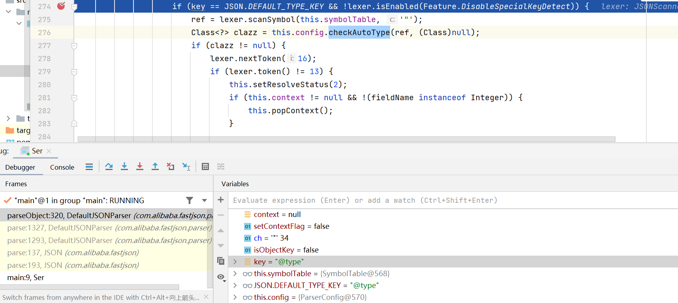Select frame main:9, Ser
Image resolution: width=678 pixels, height=303 pixels.
103,277
